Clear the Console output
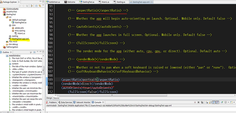The width and height of the screenshot is (236, 113). coord(207,102)
